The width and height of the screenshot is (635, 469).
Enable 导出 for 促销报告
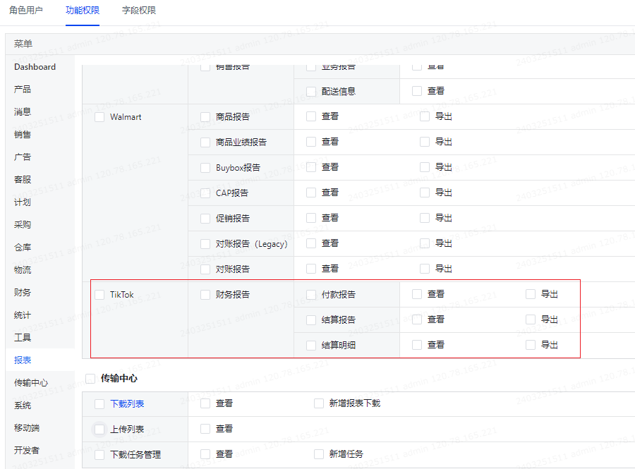425,218
